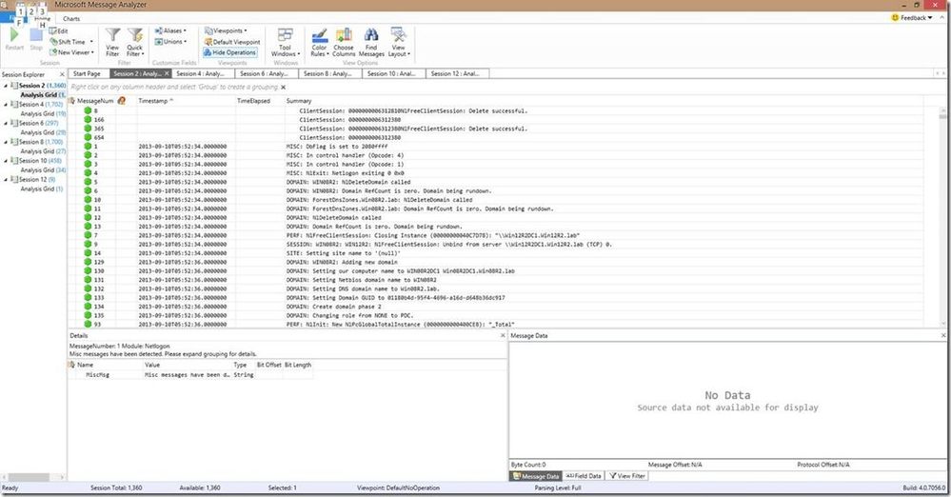Click the Edit session button
The image size is (951, 497).
tap(59, 31)
